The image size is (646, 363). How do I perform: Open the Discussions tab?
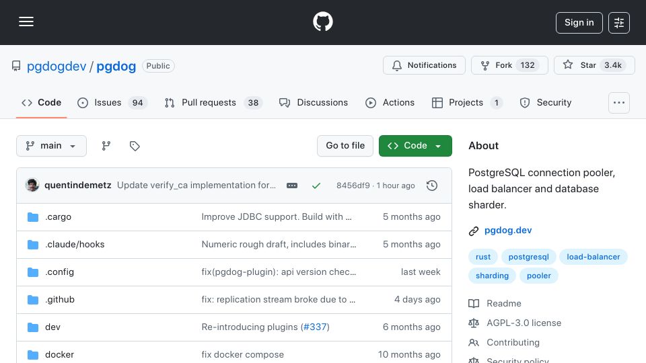coord(314,102)
